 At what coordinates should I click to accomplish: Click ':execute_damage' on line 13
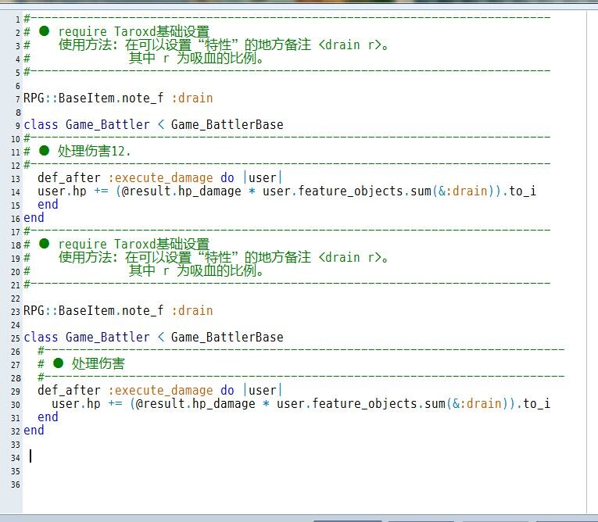tap(160, 177)
